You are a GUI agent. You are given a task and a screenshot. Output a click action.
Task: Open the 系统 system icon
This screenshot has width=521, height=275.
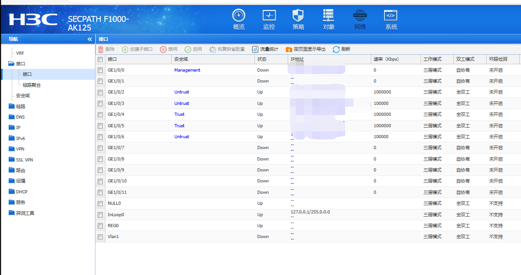pyautogui.click(x=391, y=16)
